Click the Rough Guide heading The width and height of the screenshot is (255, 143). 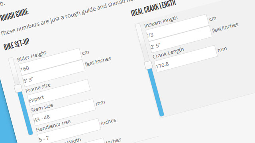pos(14,15)
